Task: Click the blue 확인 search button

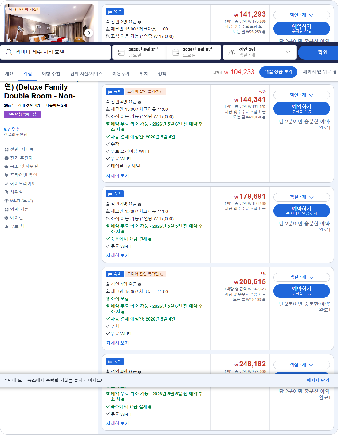Action: 318,52
